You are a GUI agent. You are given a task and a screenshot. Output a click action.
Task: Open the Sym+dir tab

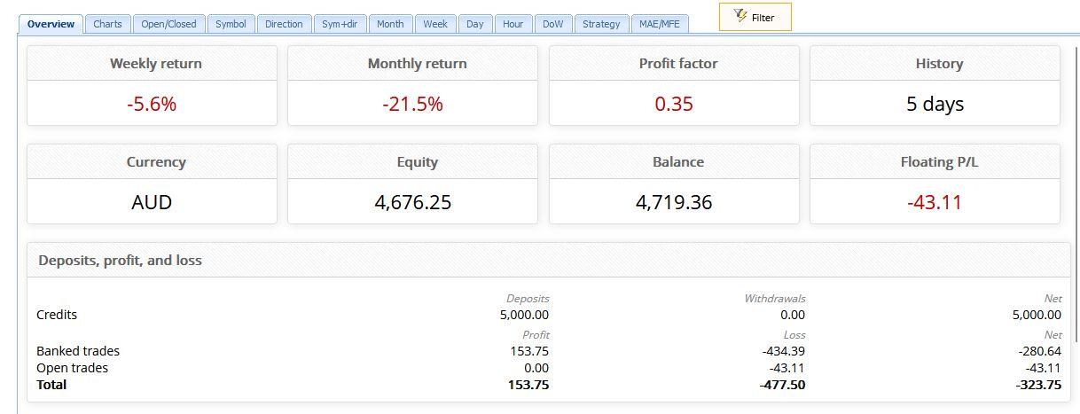tap(340, 24)
